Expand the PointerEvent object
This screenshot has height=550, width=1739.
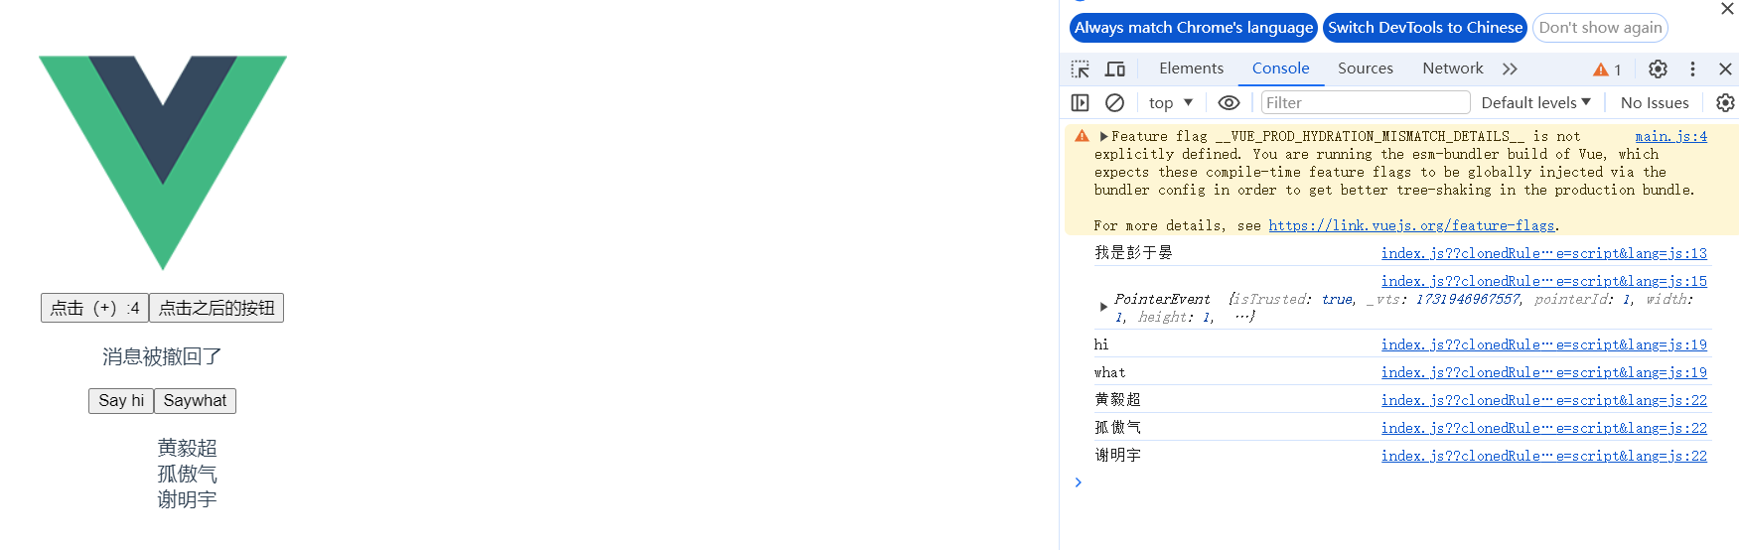tap(1103, 307)
